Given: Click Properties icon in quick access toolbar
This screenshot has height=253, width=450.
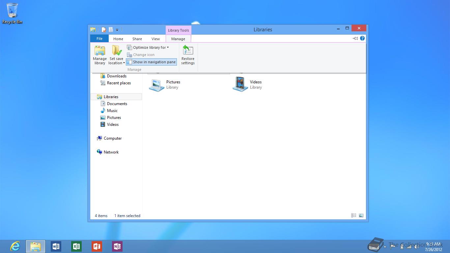Looking at the screenshot, I should [103, 30].
